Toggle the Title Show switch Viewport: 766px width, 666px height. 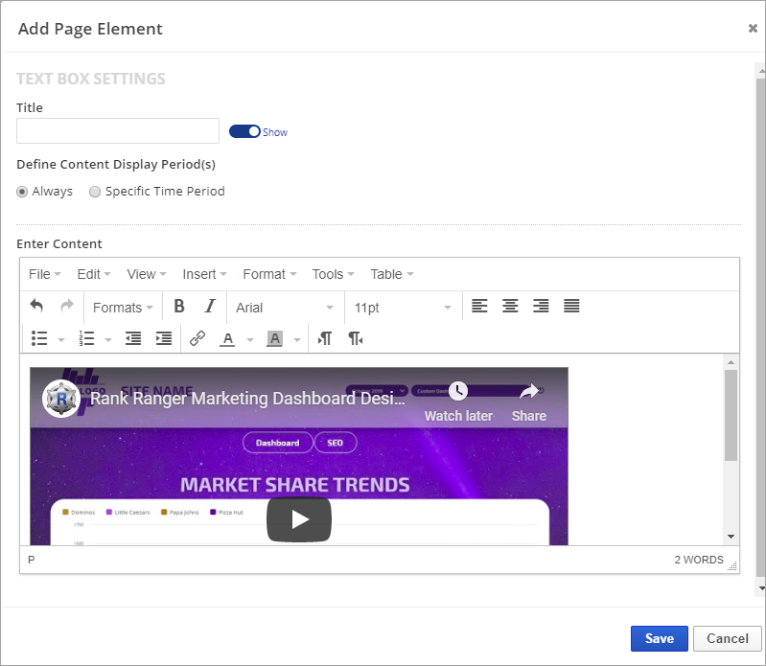245,131
